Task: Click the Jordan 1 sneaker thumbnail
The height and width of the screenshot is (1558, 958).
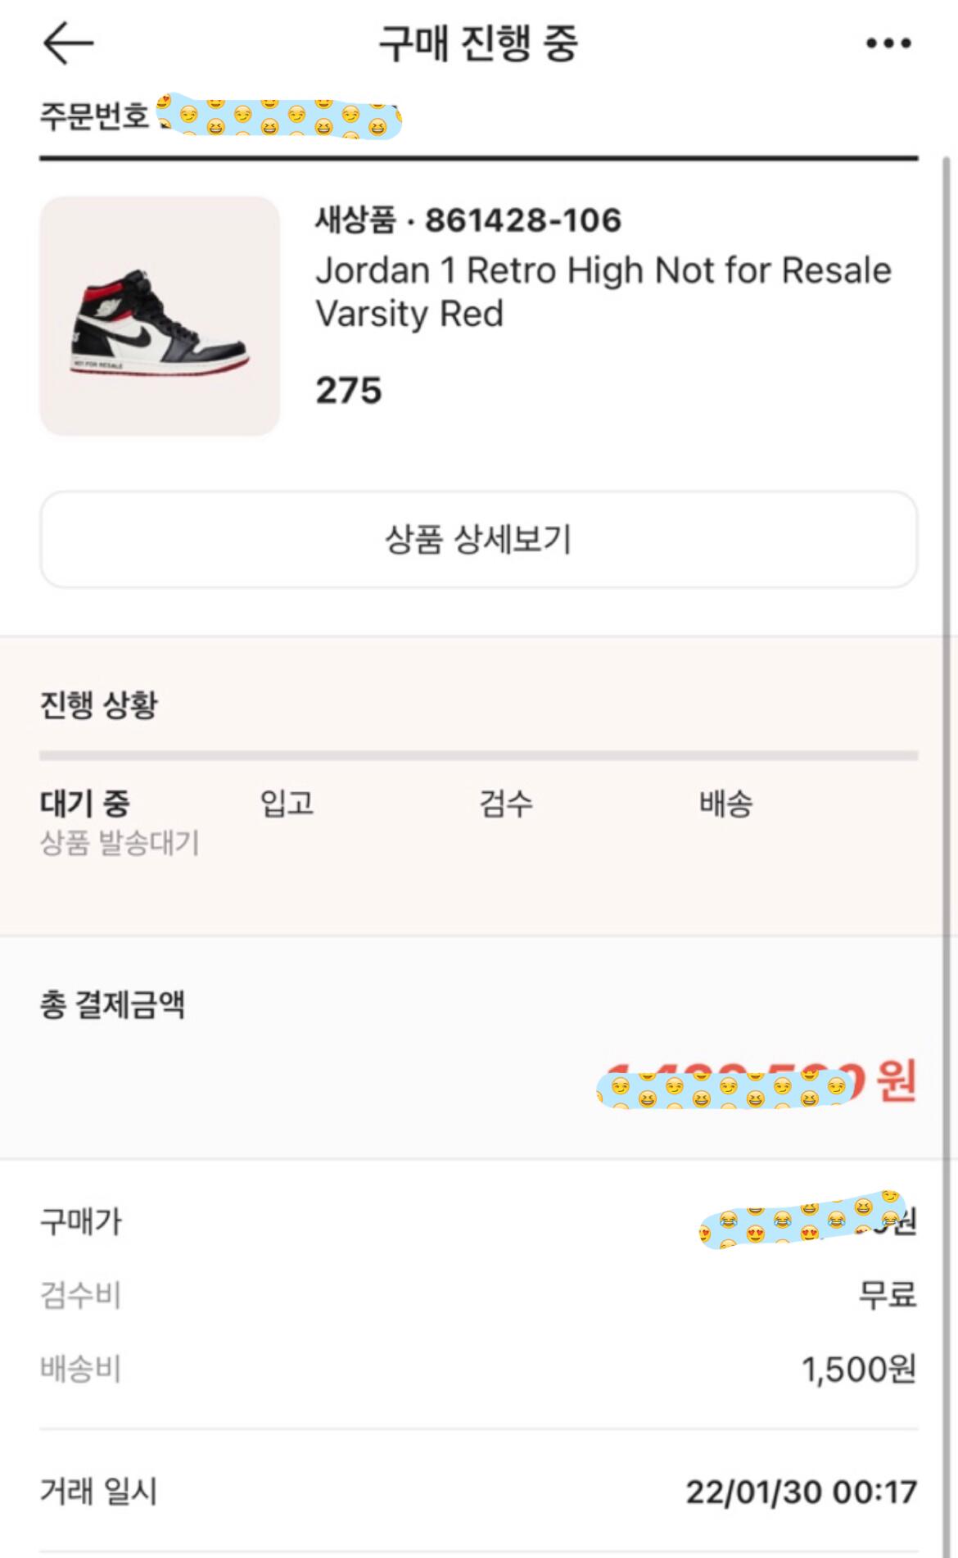Action: pyautogui.click(x=160, y=315)
